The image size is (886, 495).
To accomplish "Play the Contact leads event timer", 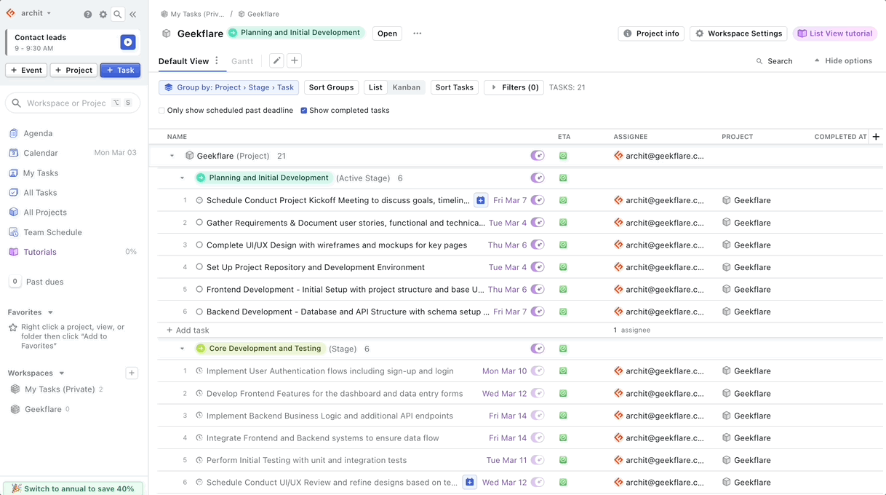I will (x=127, y=42).
